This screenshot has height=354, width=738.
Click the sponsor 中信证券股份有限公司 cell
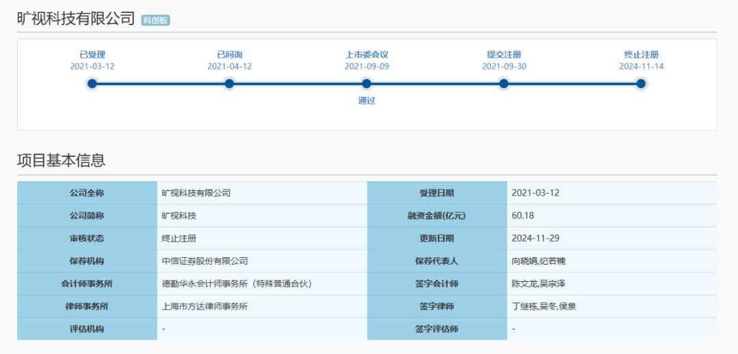262,261
